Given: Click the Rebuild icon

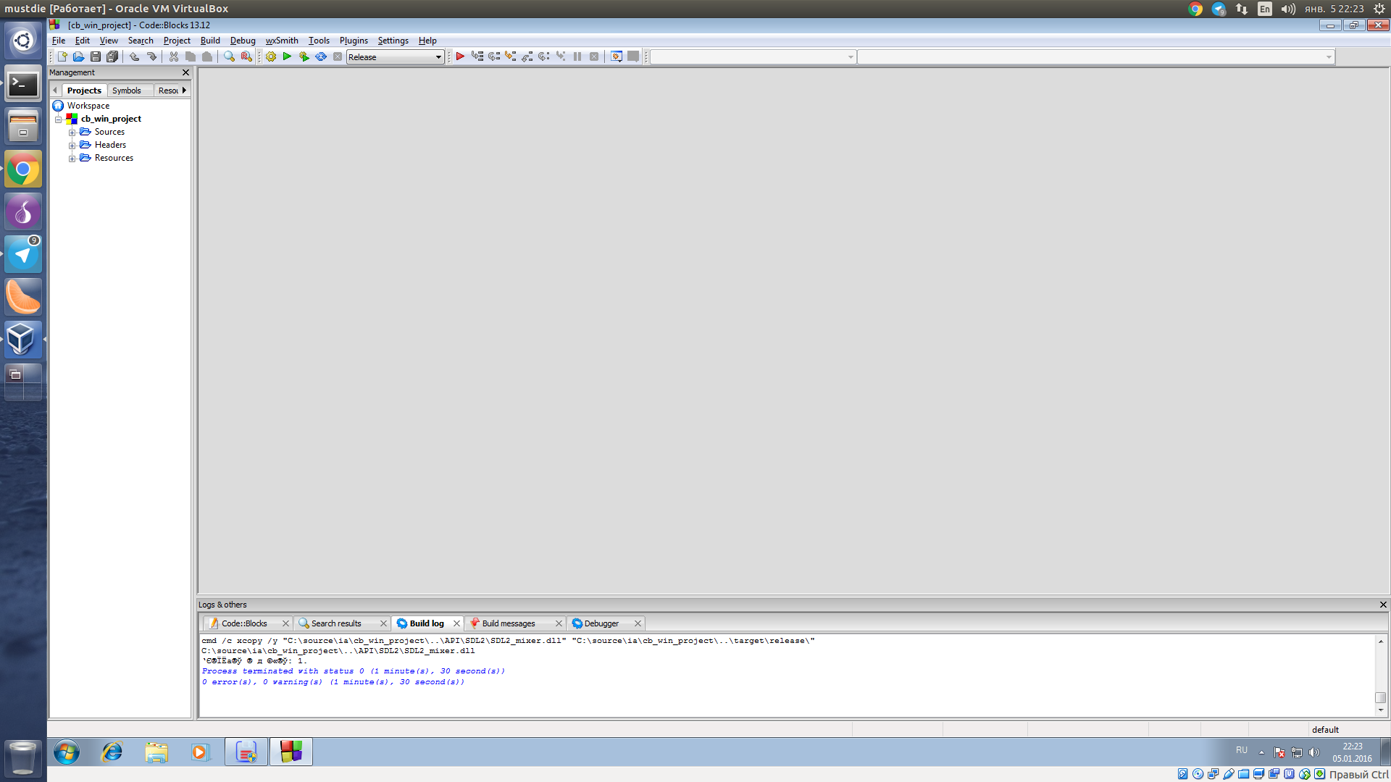Looking at the screenshot, I should point(320,56).
